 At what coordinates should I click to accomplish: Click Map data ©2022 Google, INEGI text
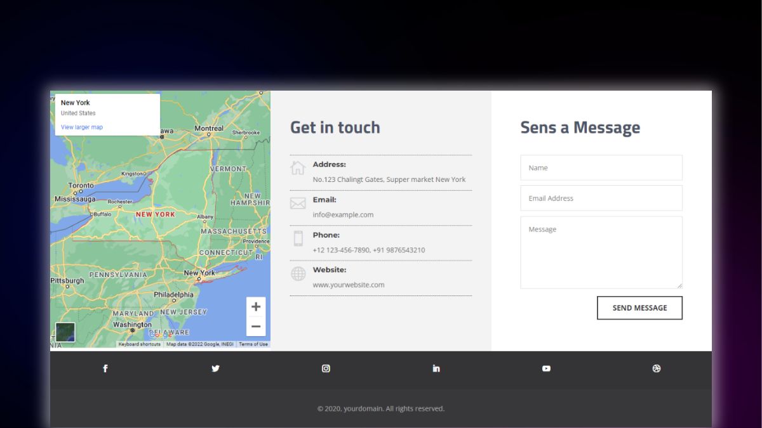pyautogui.click(x=200, y=344)
